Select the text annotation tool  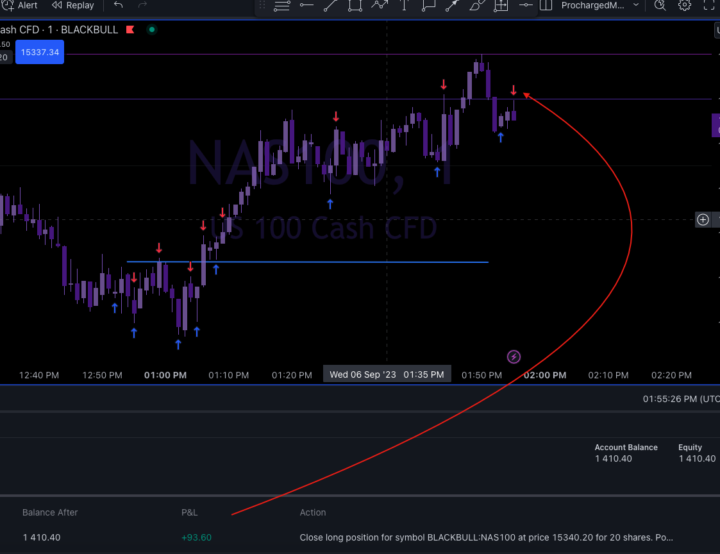point(404,6)
